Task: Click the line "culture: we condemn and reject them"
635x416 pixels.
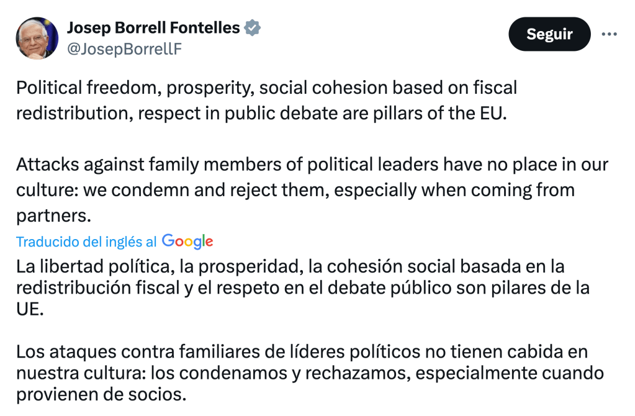Action: click(295, 189)
